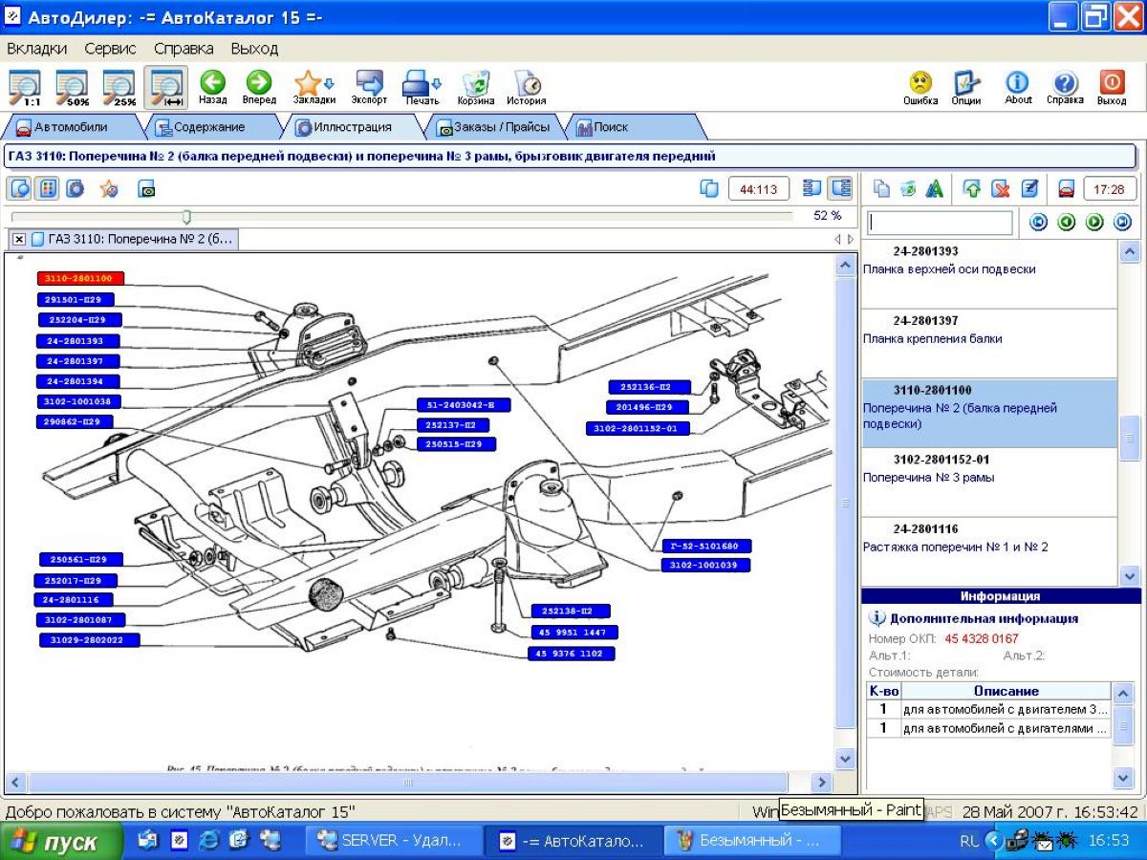Viewport: 1147px width, 860px height.
Task: Click the 17:28 counter field
Action: 1110,189
